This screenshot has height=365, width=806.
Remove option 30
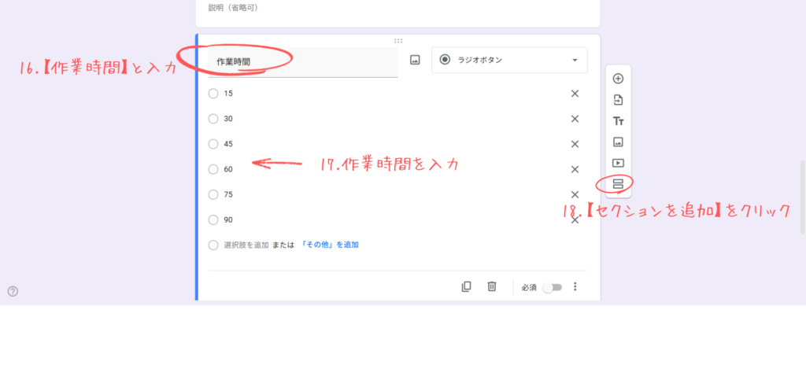point(575,119)
